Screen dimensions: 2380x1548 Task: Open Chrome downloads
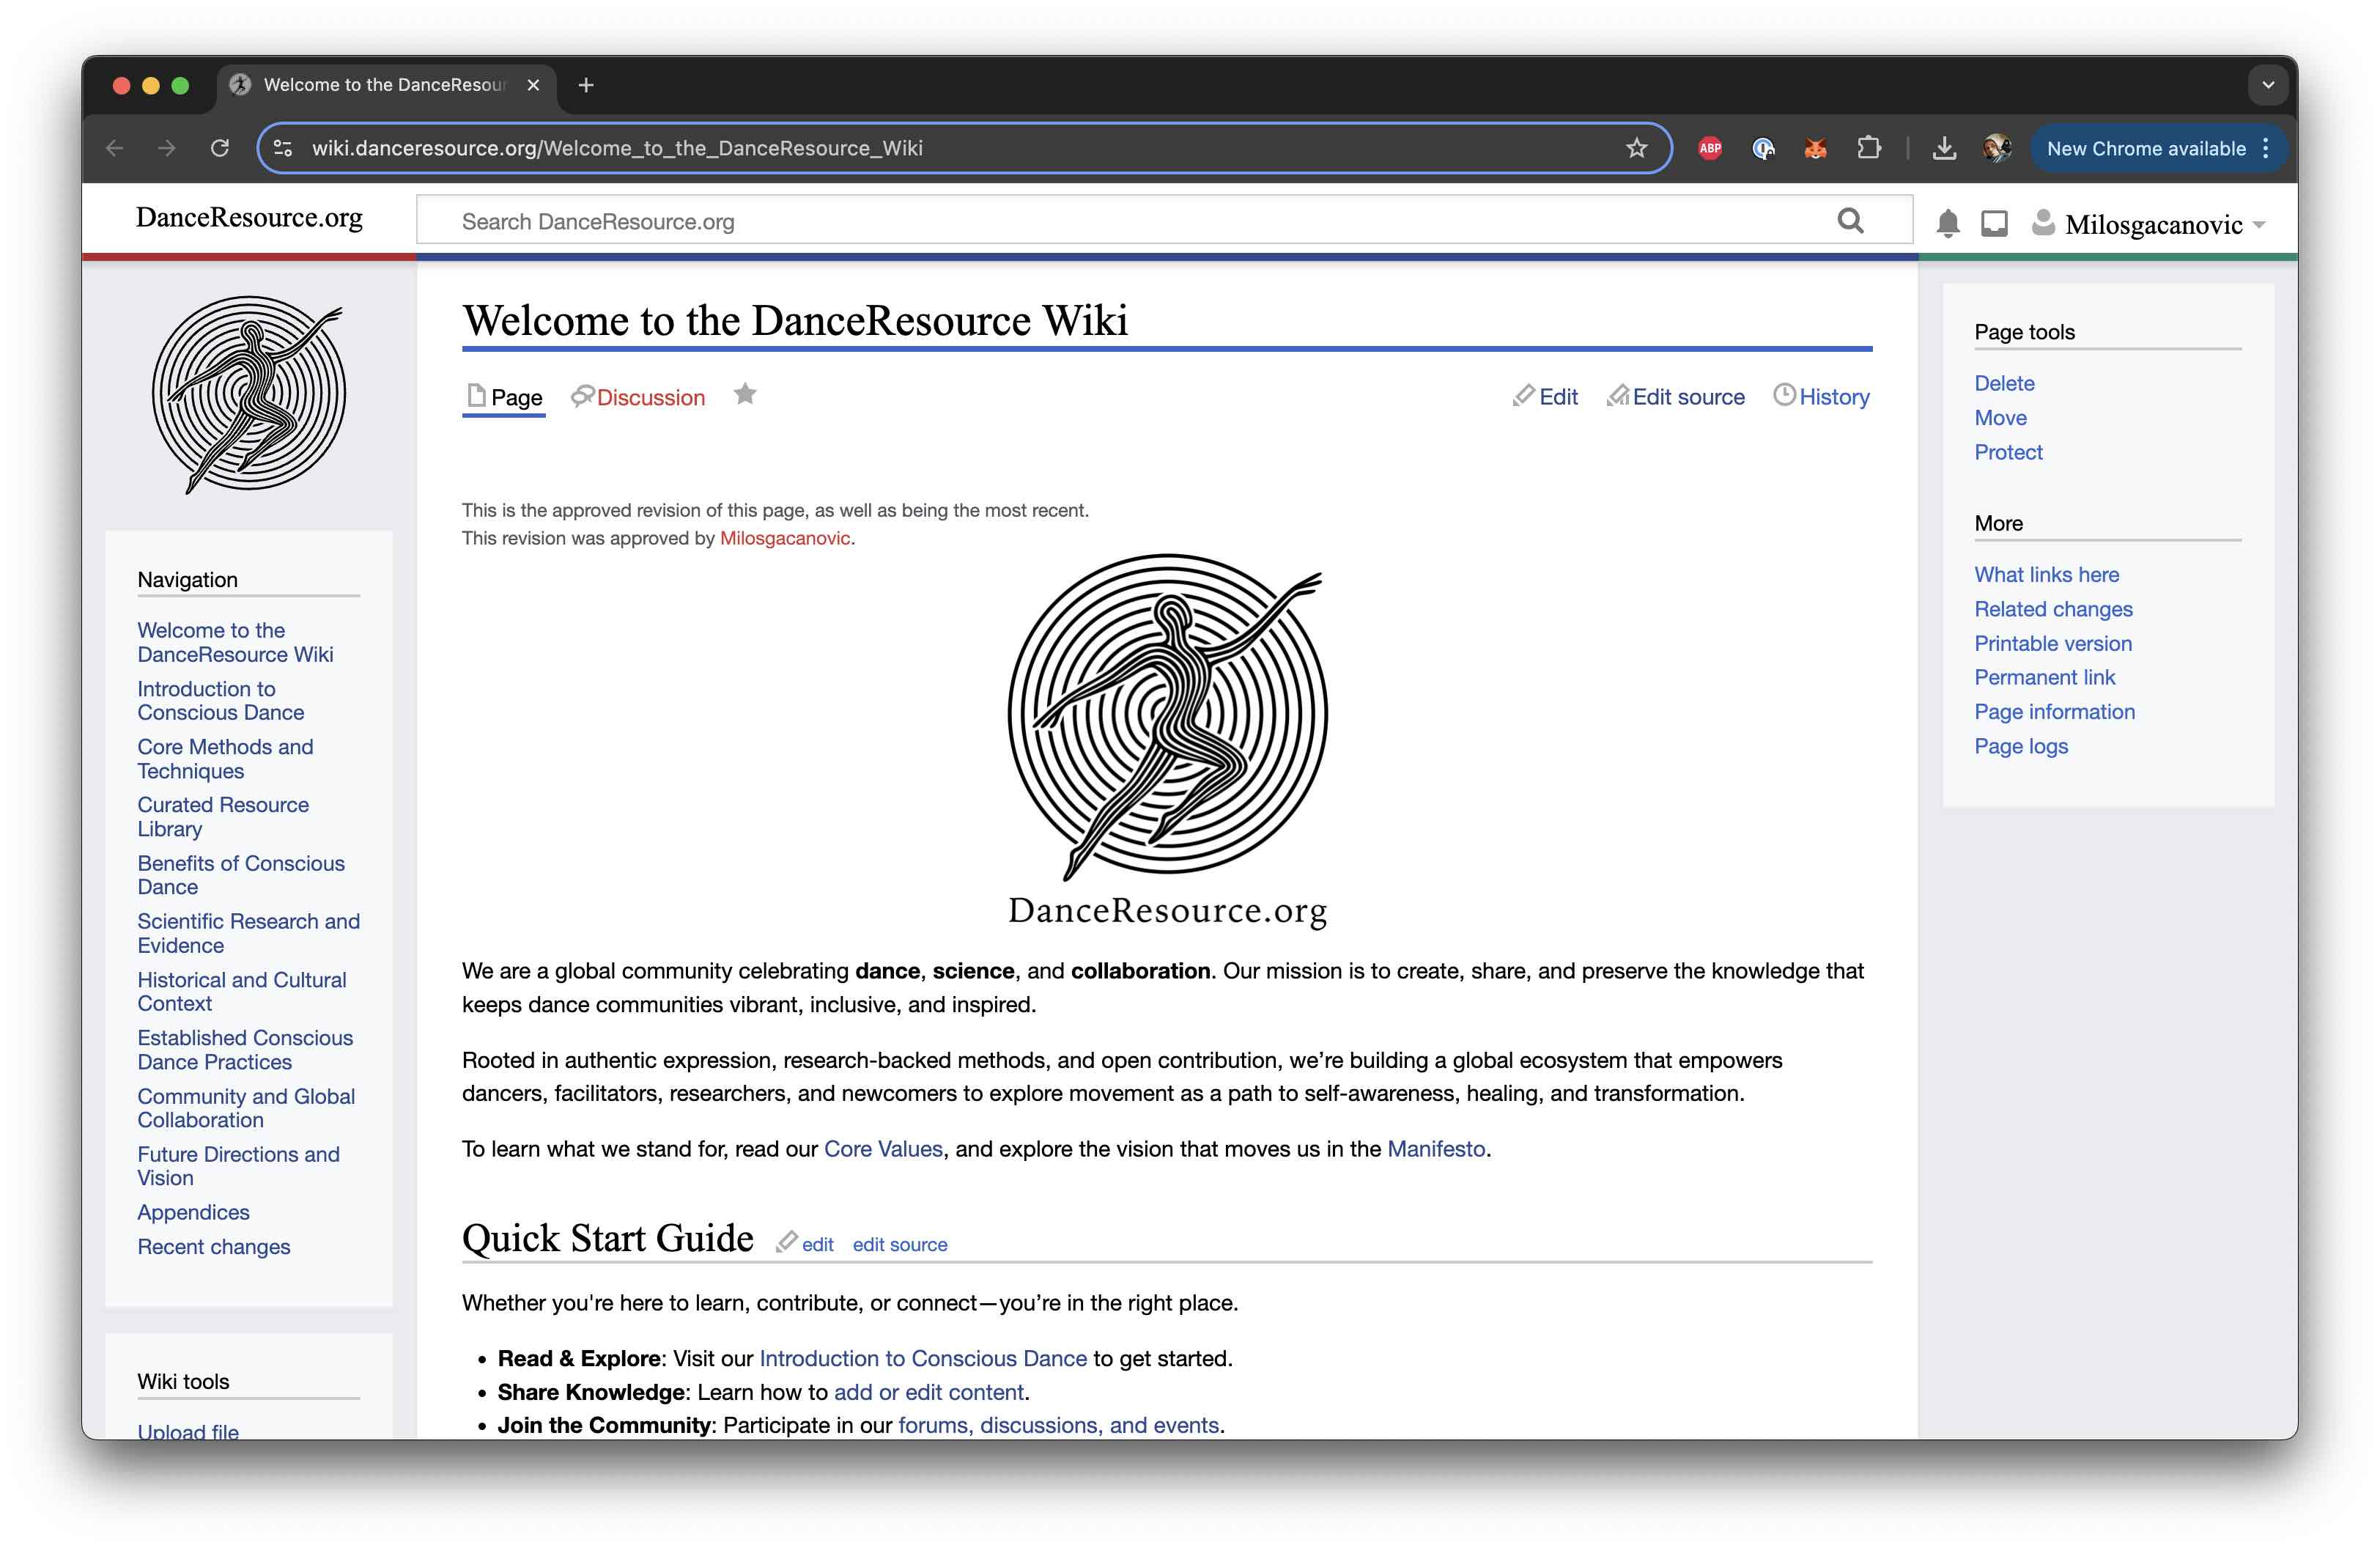pos(1944,148)
